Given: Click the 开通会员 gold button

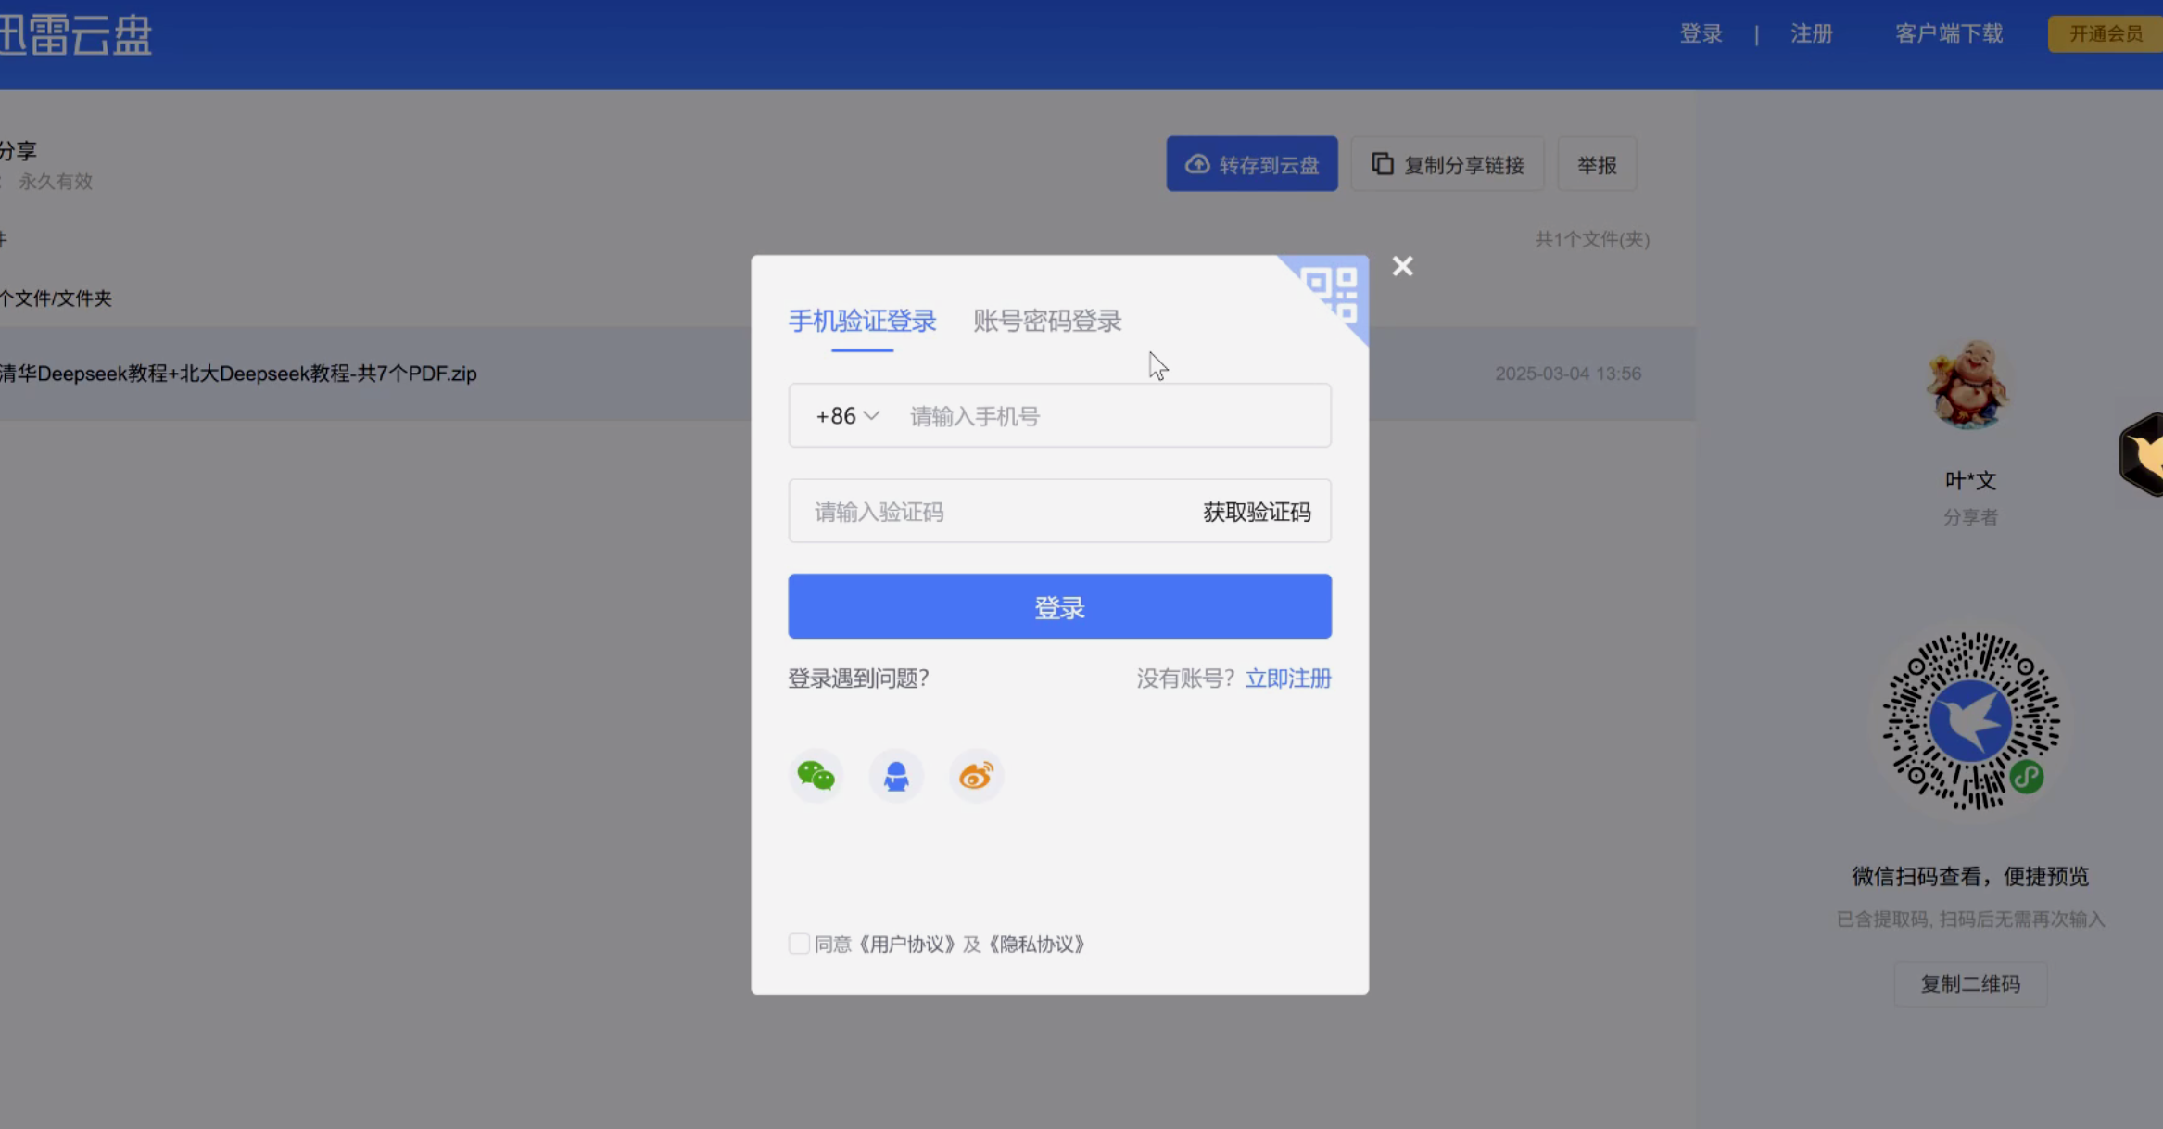Looking at the screenshot, I should coord(2106,33).
